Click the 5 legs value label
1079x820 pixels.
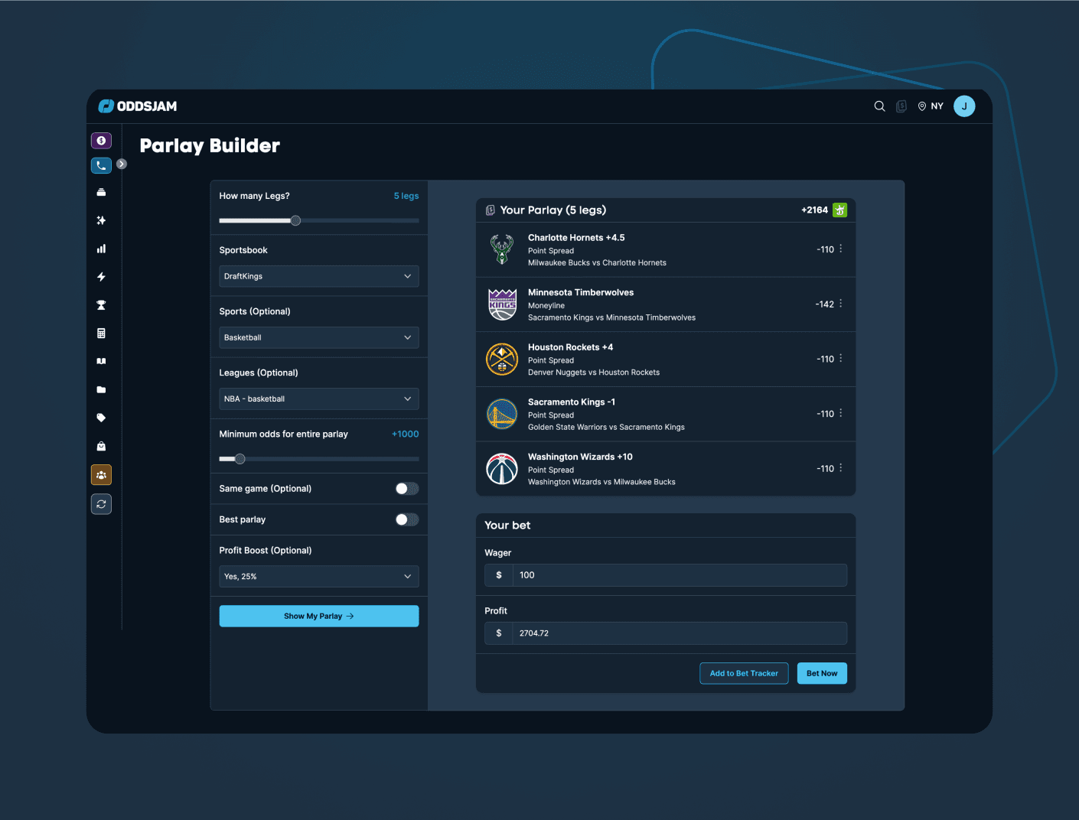pyautogui.click(x=406, y=196)
